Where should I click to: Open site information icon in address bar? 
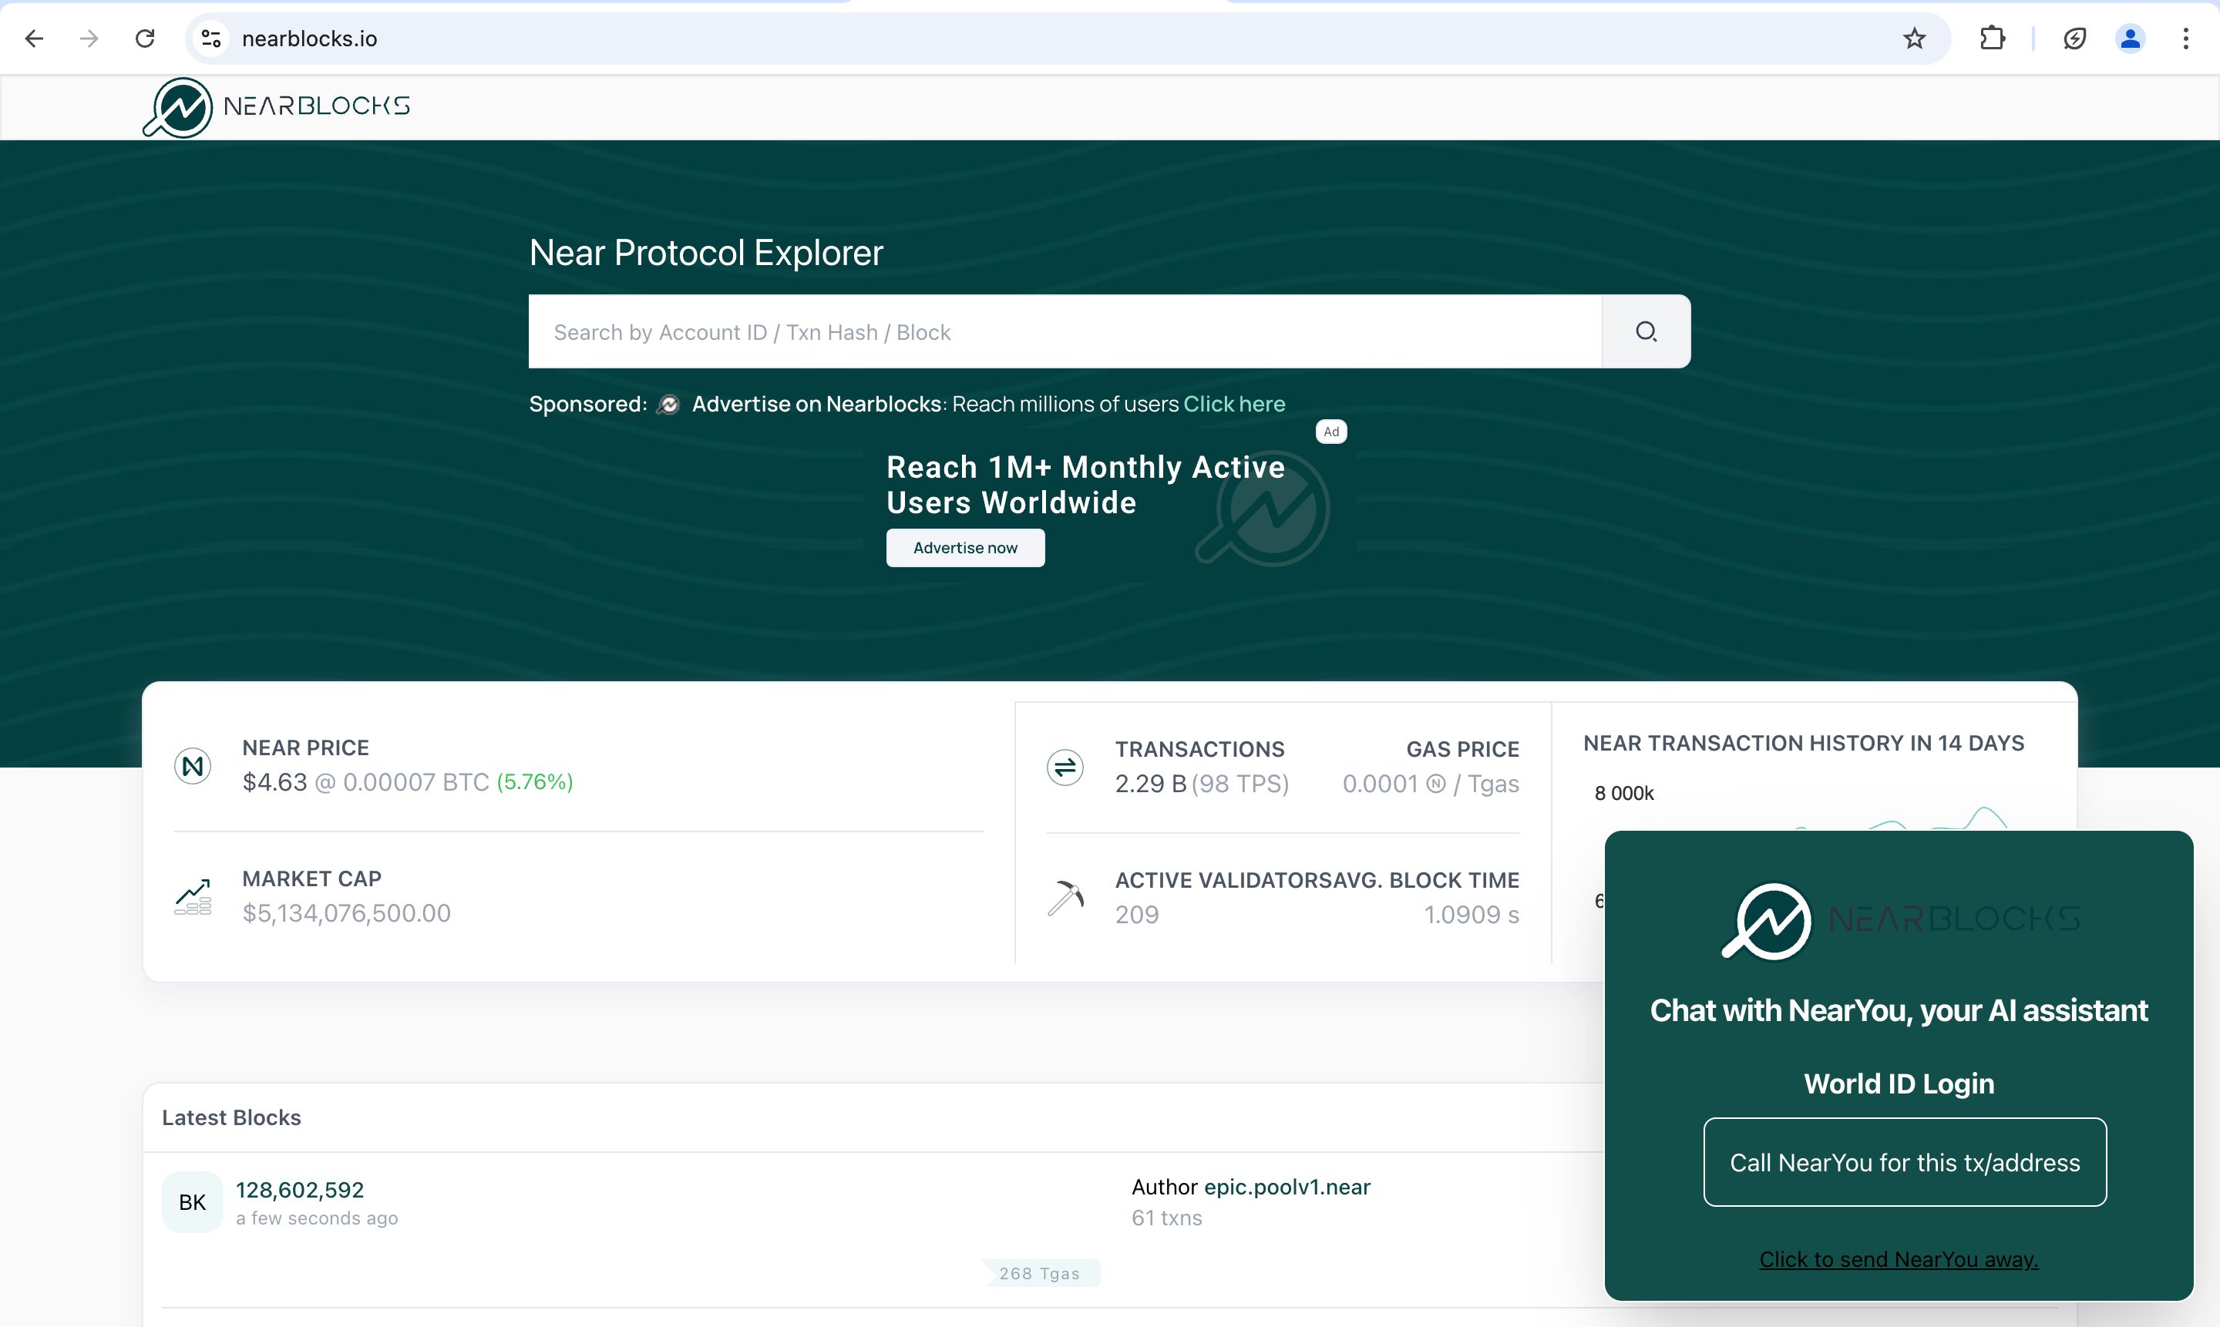point(211,39)
